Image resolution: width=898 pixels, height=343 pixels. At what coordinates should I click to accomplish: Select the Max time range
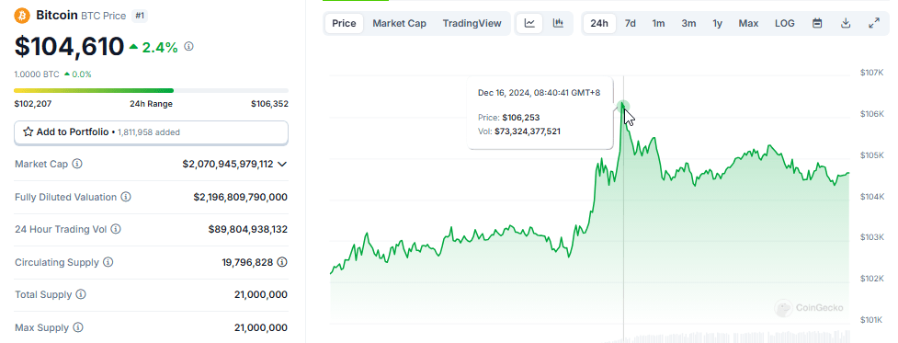(x=748, y=24)
